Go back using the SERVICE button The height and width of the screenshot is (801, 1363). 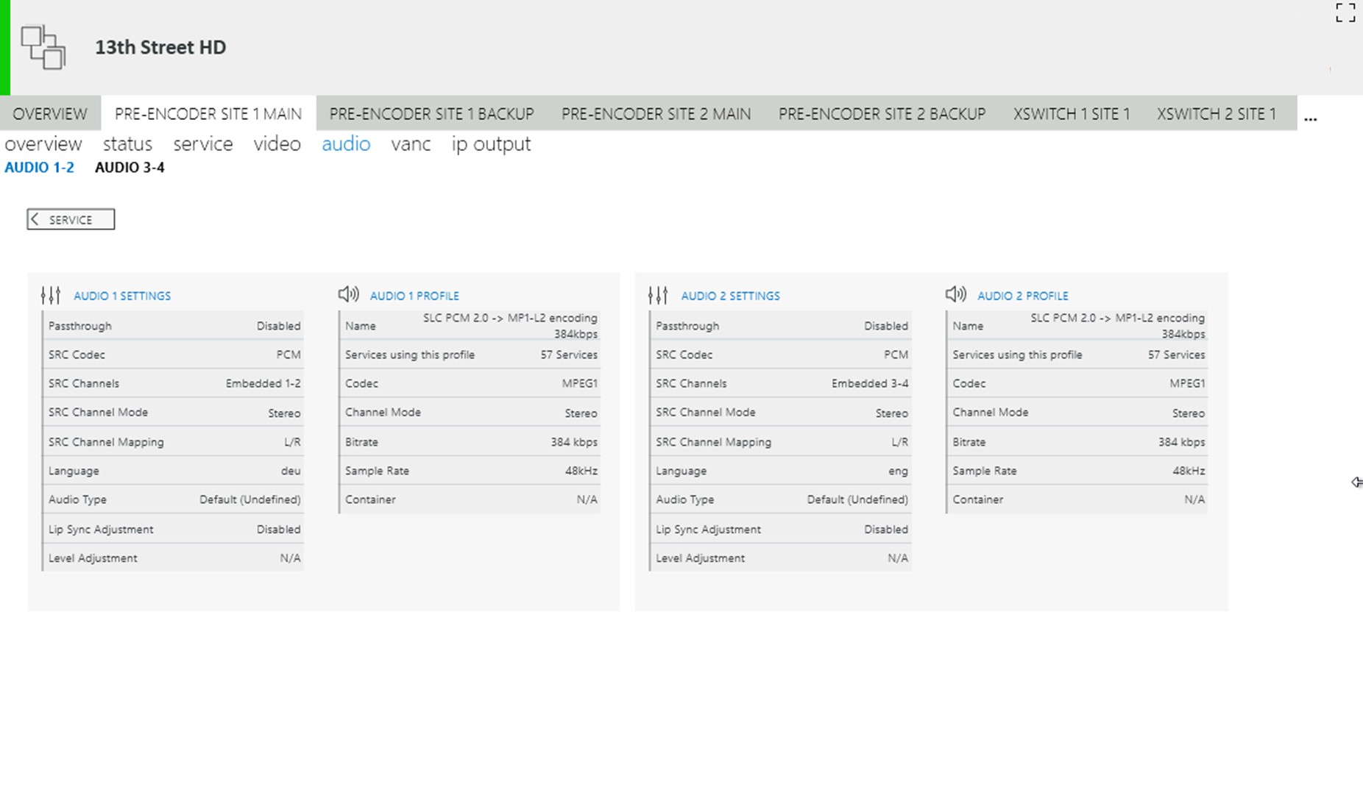[71, 219]
